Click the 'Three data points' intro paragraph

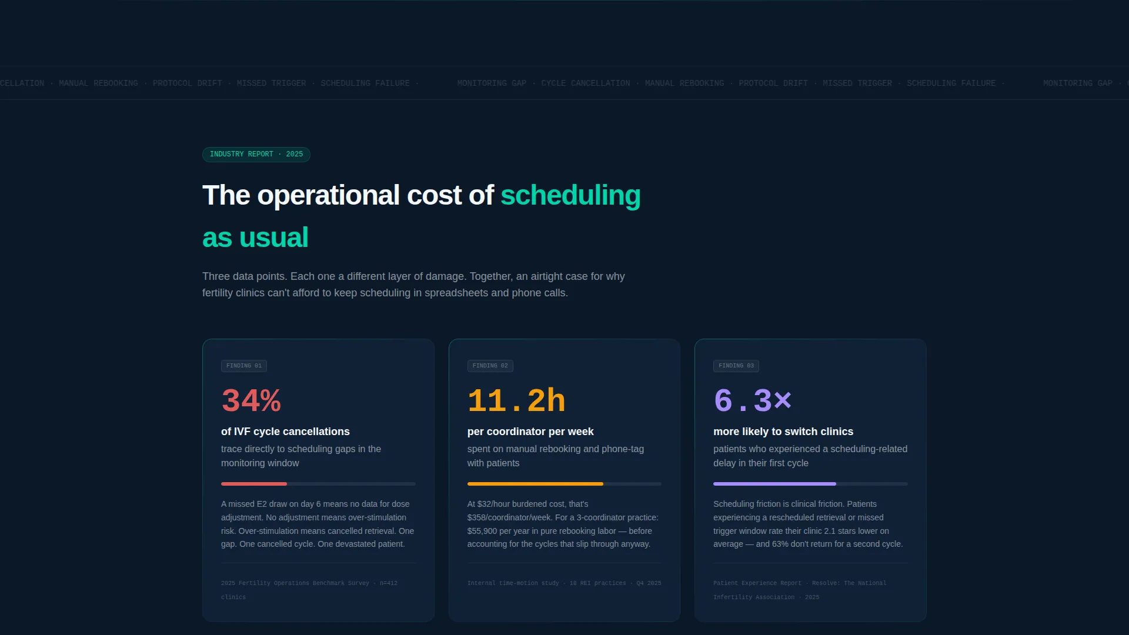point(413,285)
